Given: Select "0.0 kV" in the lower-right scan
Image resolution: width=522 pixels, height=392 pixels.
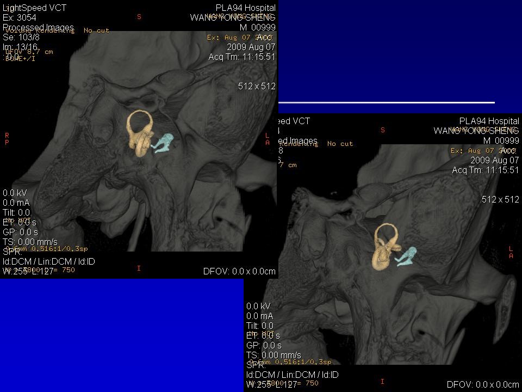Looking at the screenshot, I should [x=259, y=306].
